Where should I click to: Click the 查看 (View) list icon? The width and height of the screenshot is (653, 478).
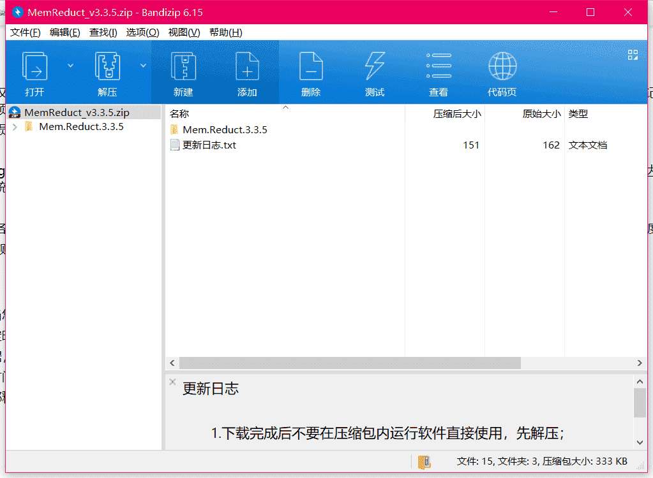(x=439, y=66)
